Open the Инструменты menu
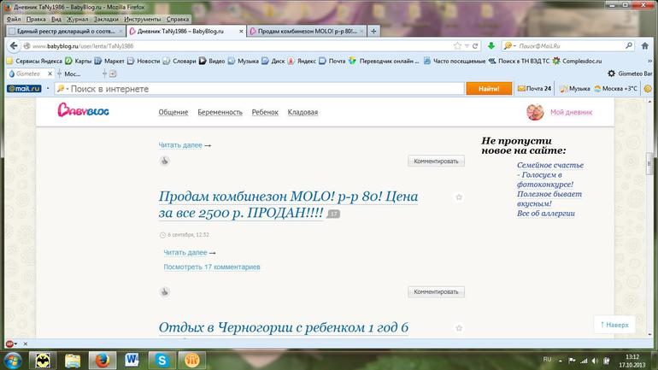 pyautogui.click(x=142, y=19)
